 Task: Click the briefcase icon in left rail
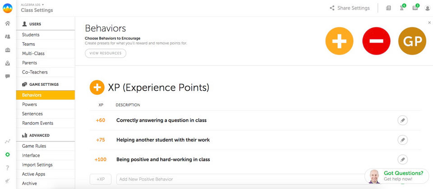click(x=8, y=50)
